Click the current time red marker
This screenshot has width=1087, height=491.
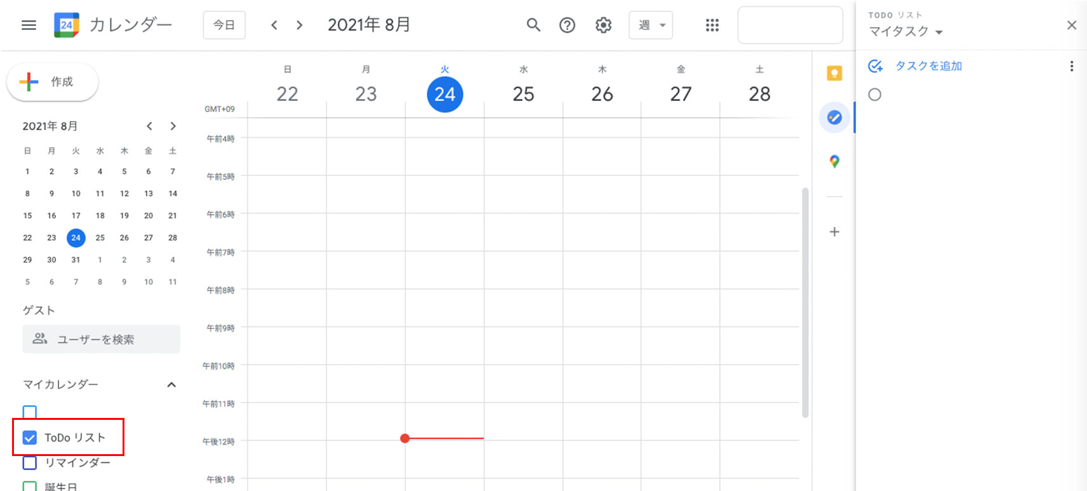point(405,438)
